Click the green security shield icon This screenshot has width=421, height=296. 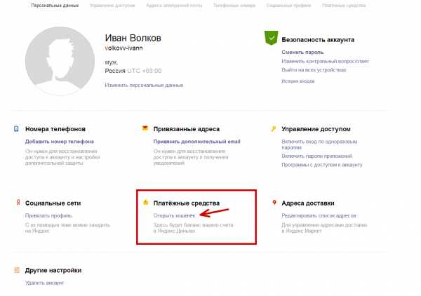click(271, 38)
